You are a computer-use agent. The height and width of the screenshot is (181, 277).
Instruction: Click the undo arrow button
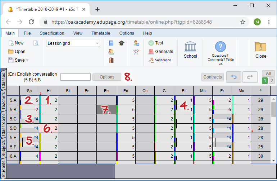coord(233,77)
